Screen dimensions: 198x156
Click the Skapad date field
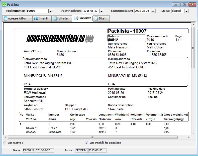45,150
